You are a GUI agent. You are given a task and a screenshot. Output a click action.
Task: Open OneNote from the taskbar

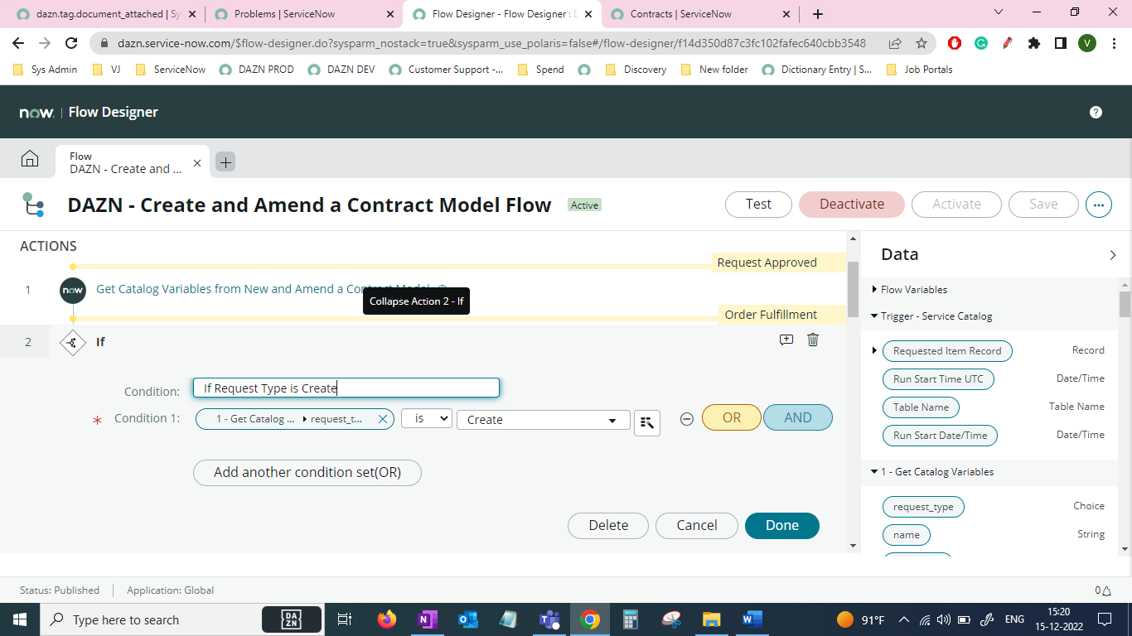pos(427,619)
